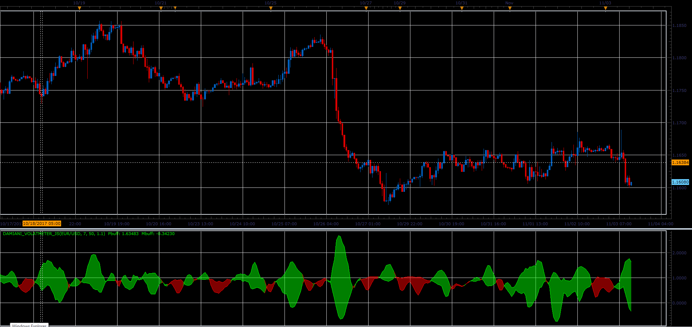692x327 pixels.
Task: Click the 1.1800 price axis label
Action: (679, 58)
